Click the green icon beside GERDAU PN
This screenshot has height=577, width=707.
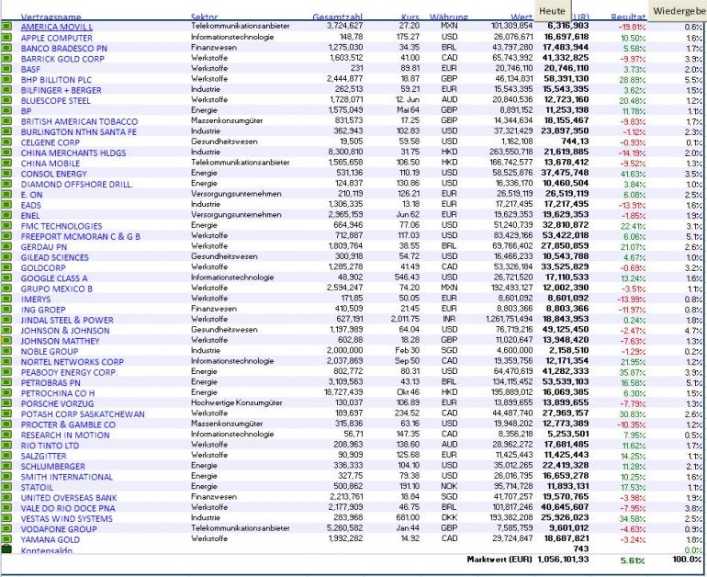(6, 246)
